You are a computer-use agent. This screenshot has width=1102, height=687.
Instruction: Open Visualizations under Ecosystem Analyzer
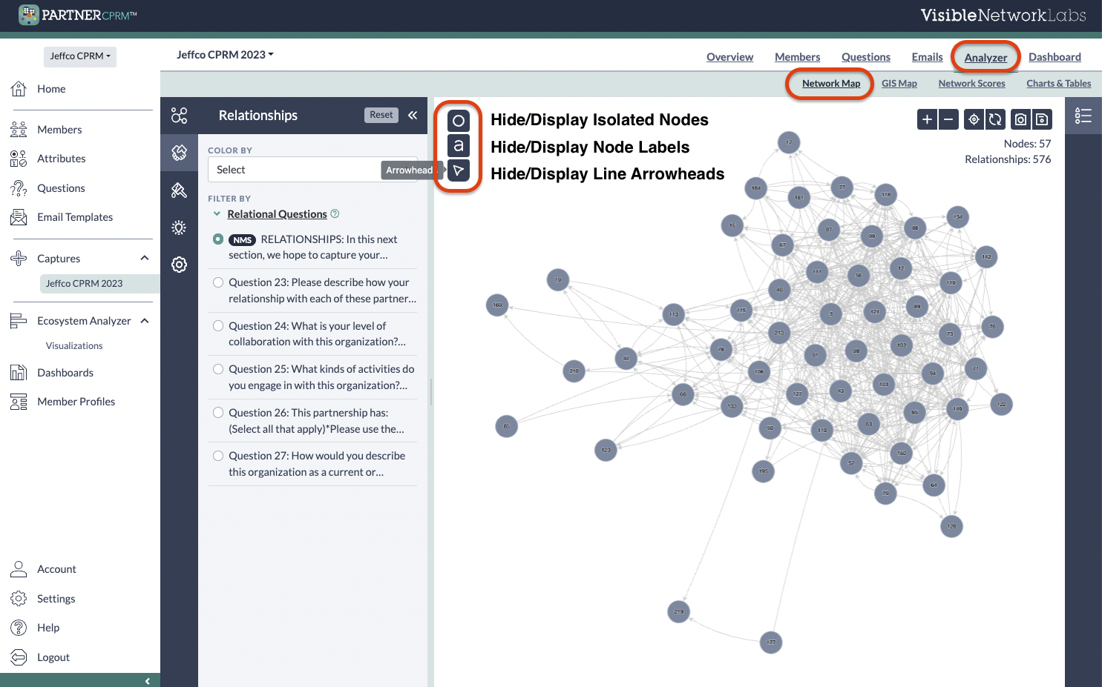(x=74, y=346)
